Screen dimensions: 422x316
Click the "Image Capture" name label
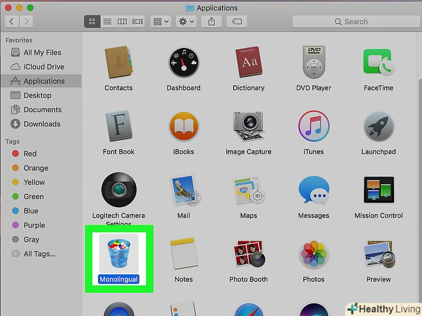(249, 152)
